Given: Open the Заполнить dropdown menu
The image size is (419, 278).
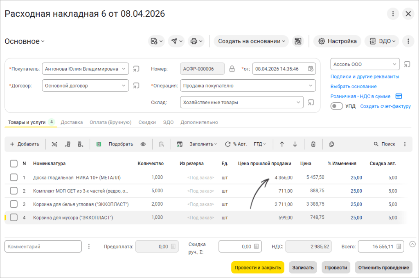Looking at the screenshot, I should 203,144.
